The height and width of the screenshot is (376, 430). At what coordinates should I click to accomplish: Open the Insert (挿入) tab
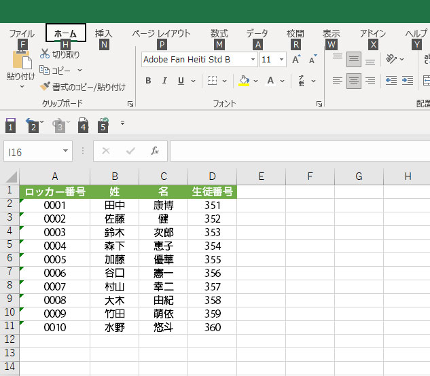tap(103, 33)
